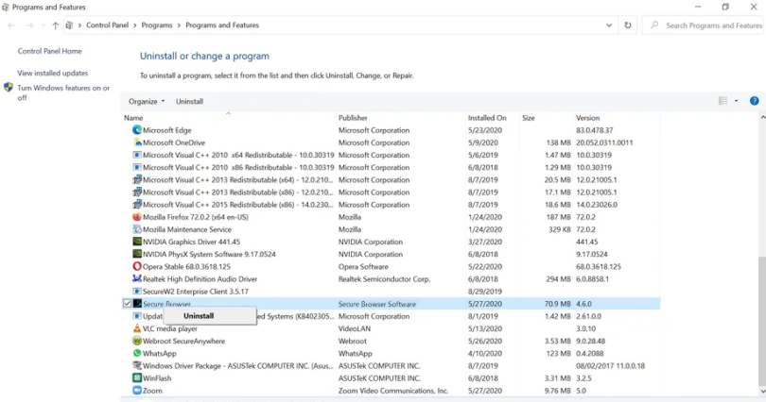Click the WinFlash icon
Screen dimensions: 766x402
pos(137,378)
